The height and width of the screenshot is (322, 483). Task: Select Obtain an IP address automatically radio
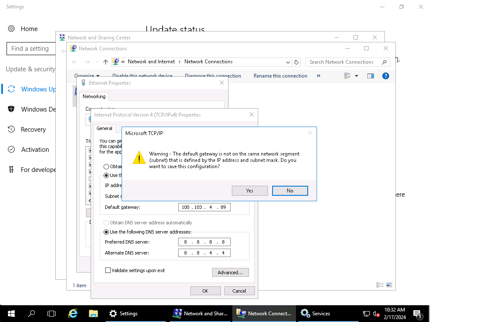tap(106, 166)
